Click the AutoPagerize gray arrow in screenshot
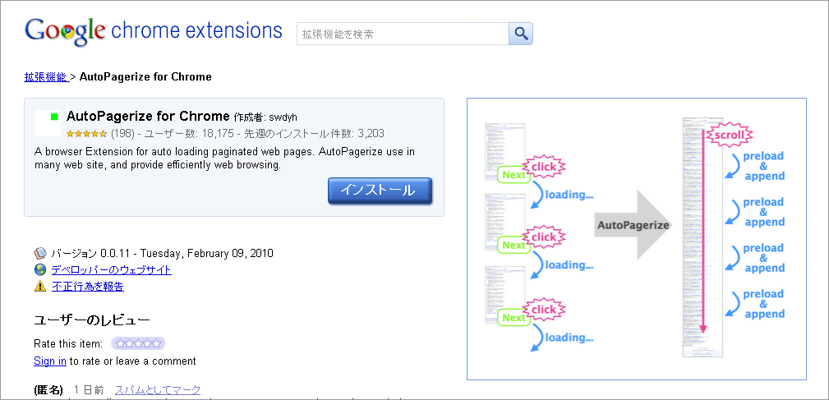This screenshot has width=829, height=400. (x=633, y=225)
